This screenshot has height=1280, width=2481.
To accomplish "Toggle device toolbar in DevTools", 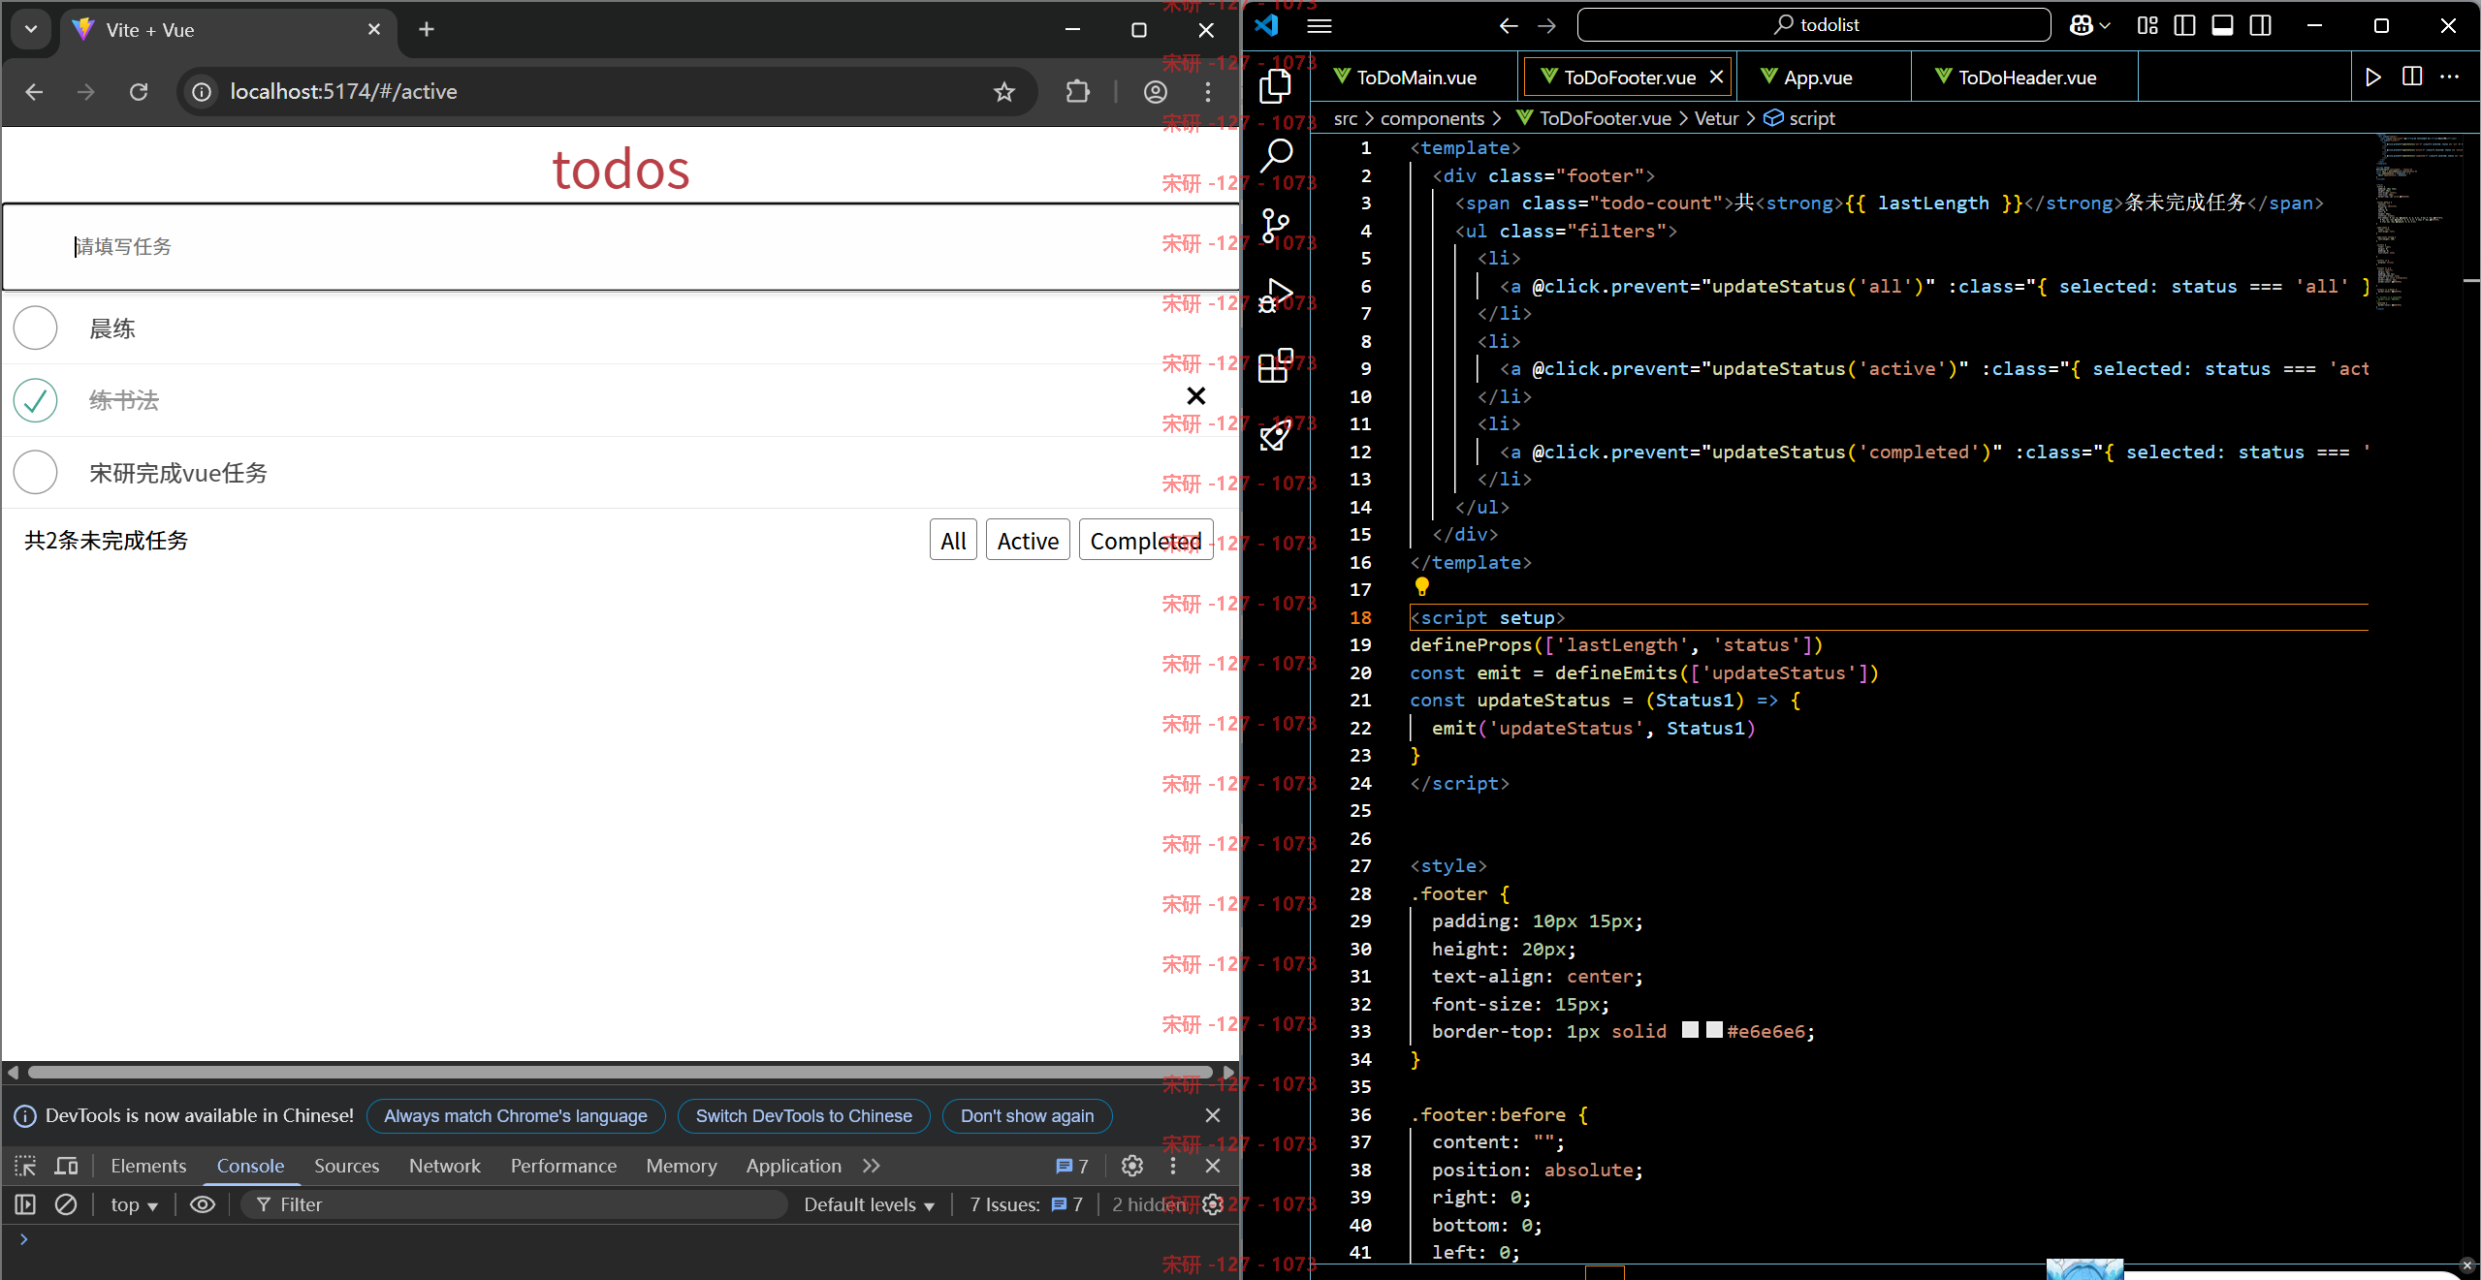I will coord(66,1166).
